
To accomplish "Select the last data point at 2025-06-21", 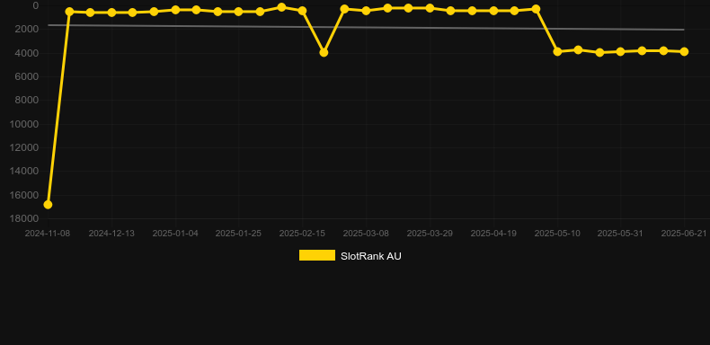I will [684, 51].
